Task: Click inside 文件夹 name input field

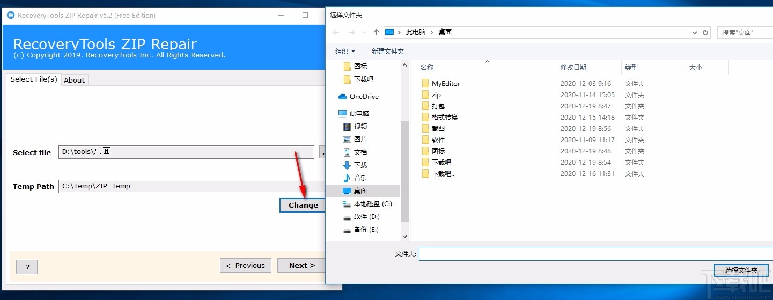Action: [x=595, y=254]
